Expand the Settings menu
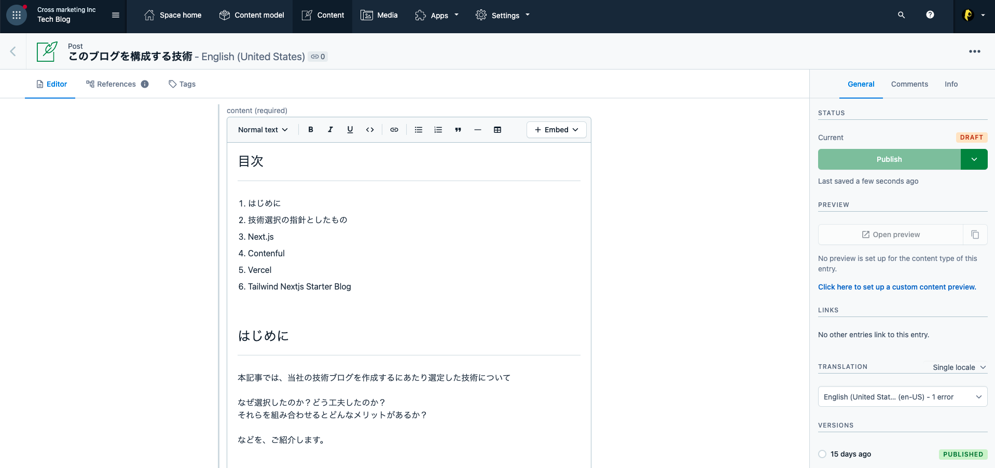Screen dimensions: 995x468 click(503, 15)
